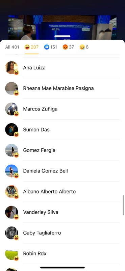View the Sad reactions tab showing 6
Viewport: 125px width, 271px height.
pos(84,47)
